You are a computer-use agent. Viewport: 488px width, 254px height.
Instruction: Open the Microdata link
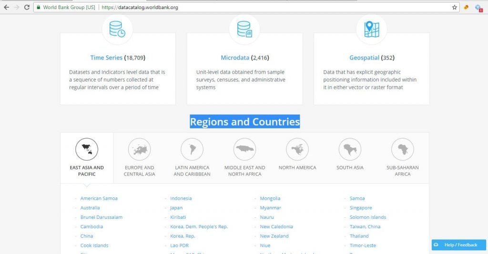click(235, 58)
